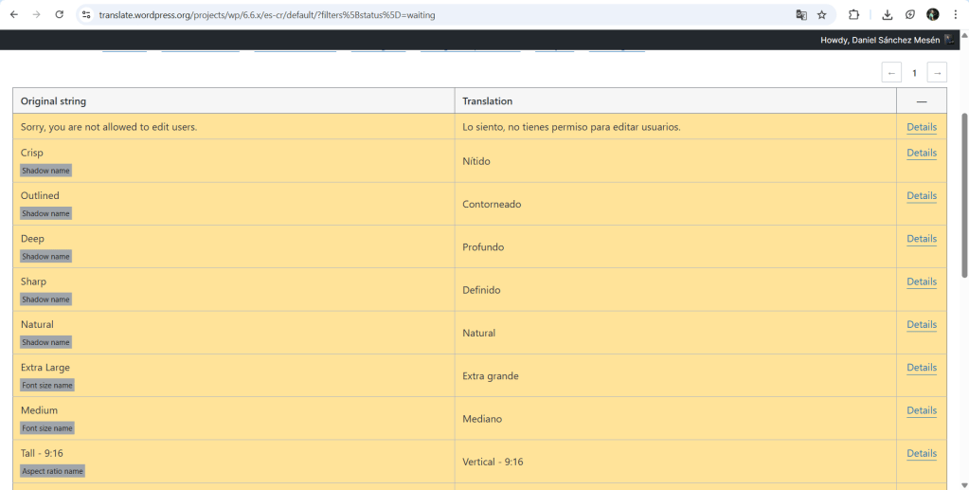The image size is (969, 490).
Task: Click the Original string column header
Action: [x=53, y=101]
